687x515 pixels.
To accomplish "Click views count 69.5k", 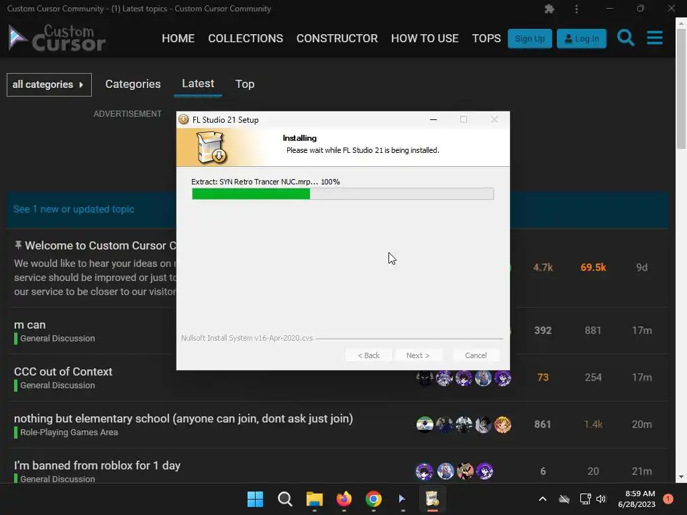I will click(593, 268).
